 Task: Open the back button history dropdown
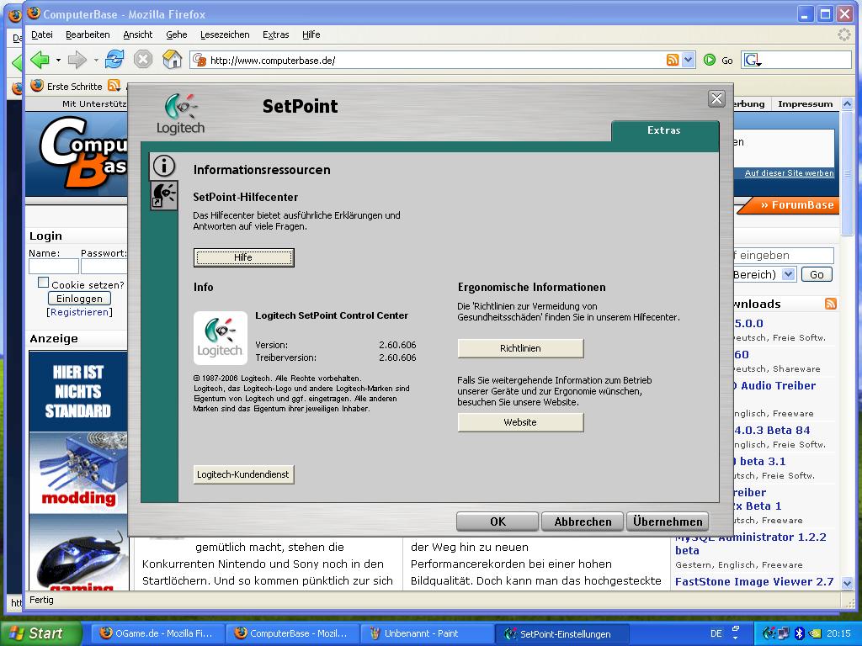pos(58,60)
